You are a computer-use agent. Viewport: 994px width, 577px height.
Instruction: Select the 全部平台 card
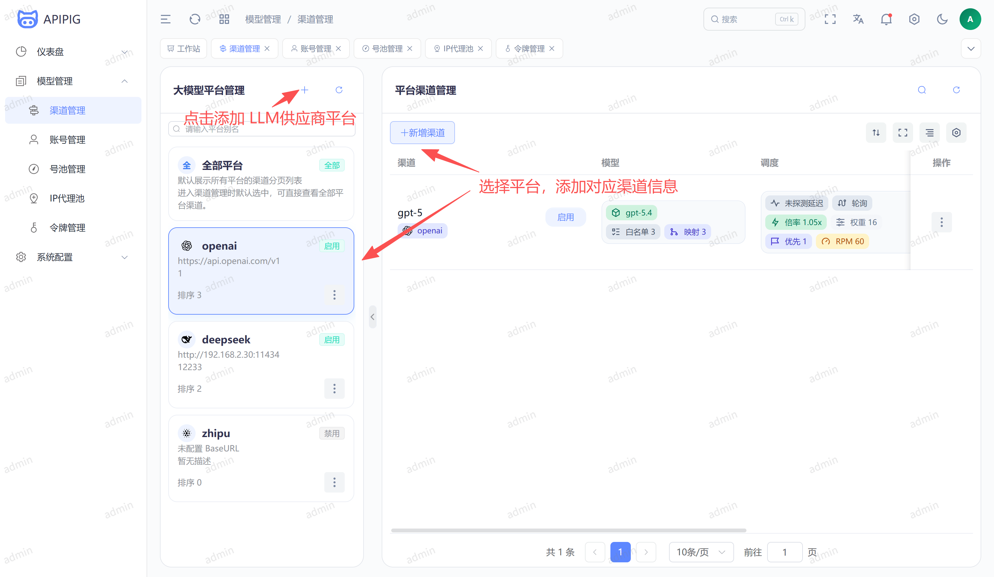coord(261,184)
